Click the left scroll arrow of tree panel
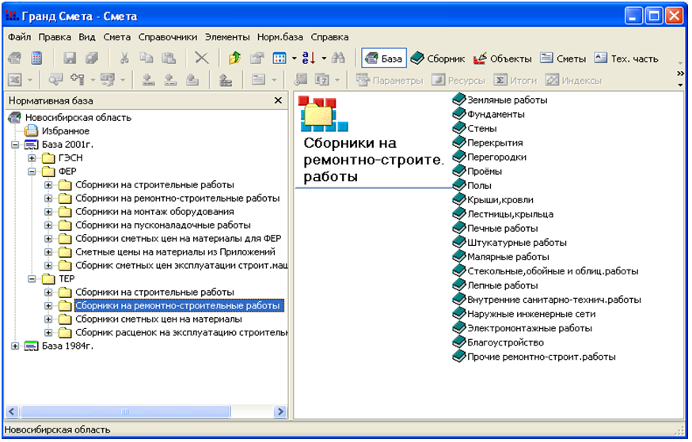This screenshot has height=442, width=692. tap(12, 412)
